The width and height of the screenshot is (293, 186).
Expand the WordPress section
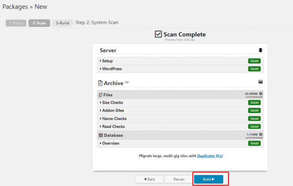112,69
